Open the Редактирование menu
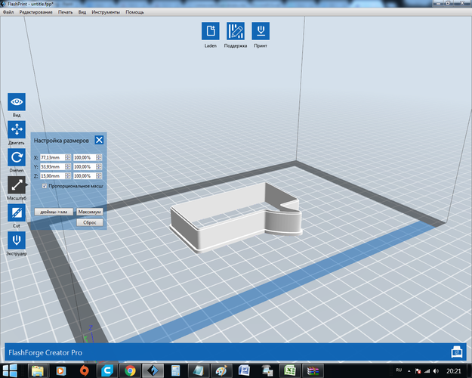This screenshot has height=378, width=472. pos(35,12)
